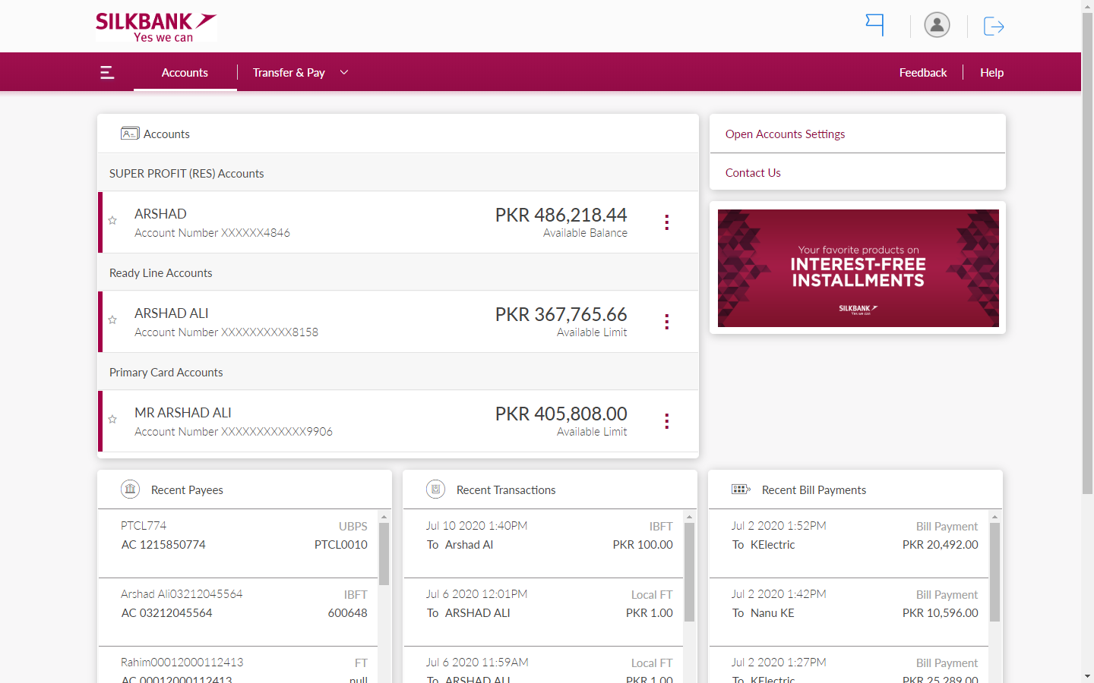1094x683 pixels.
Task: Click the flag notifications icon
Action: point(875,25)
